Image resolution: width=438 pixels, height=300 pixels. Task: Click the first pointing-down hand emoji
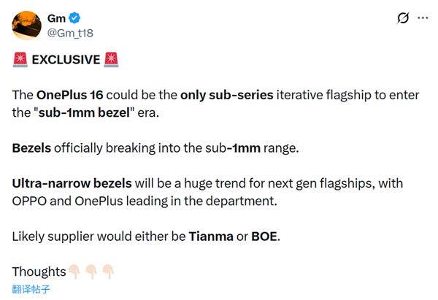pyautogui.click(x=74, y=272)
